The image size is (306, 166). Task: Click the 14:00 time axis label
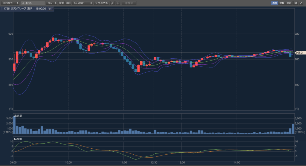(x=237, y=162)
